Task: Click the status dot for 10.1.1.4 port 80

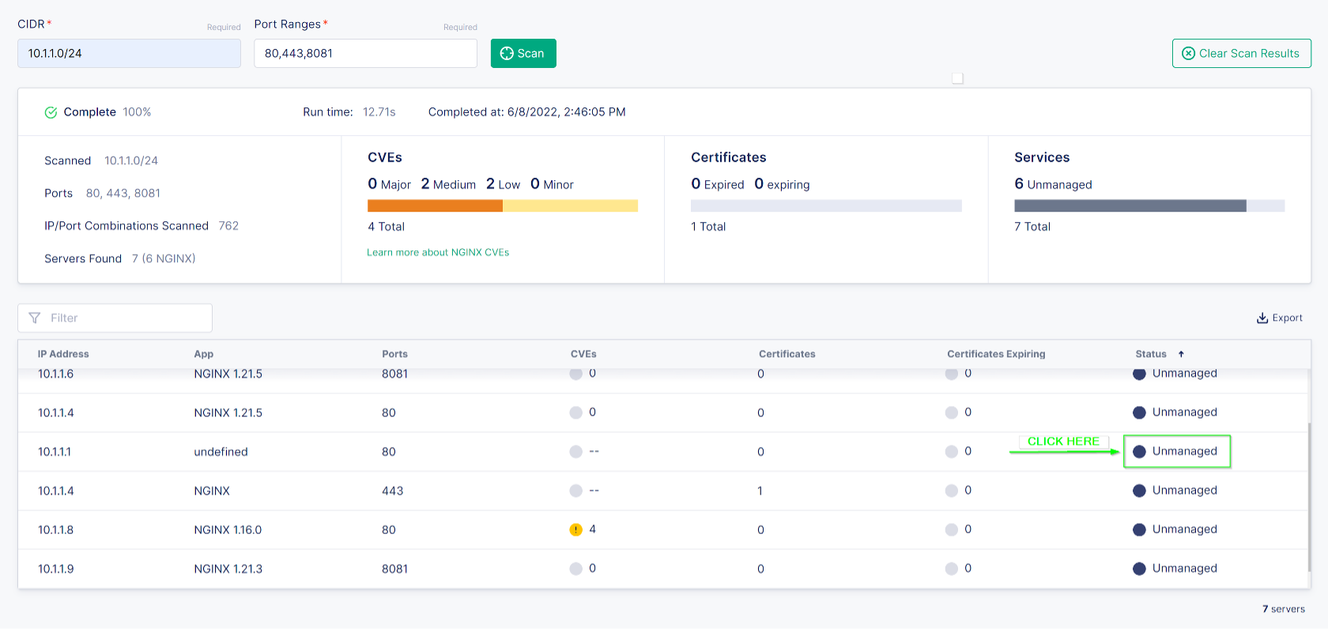Action: click(1139, 412)
